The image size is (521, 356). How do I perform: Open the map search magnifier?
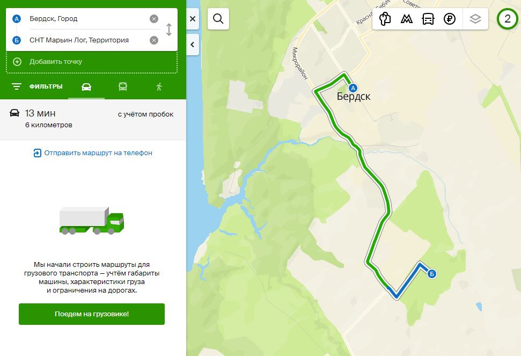pyautogui.click(x=218, y=19)
